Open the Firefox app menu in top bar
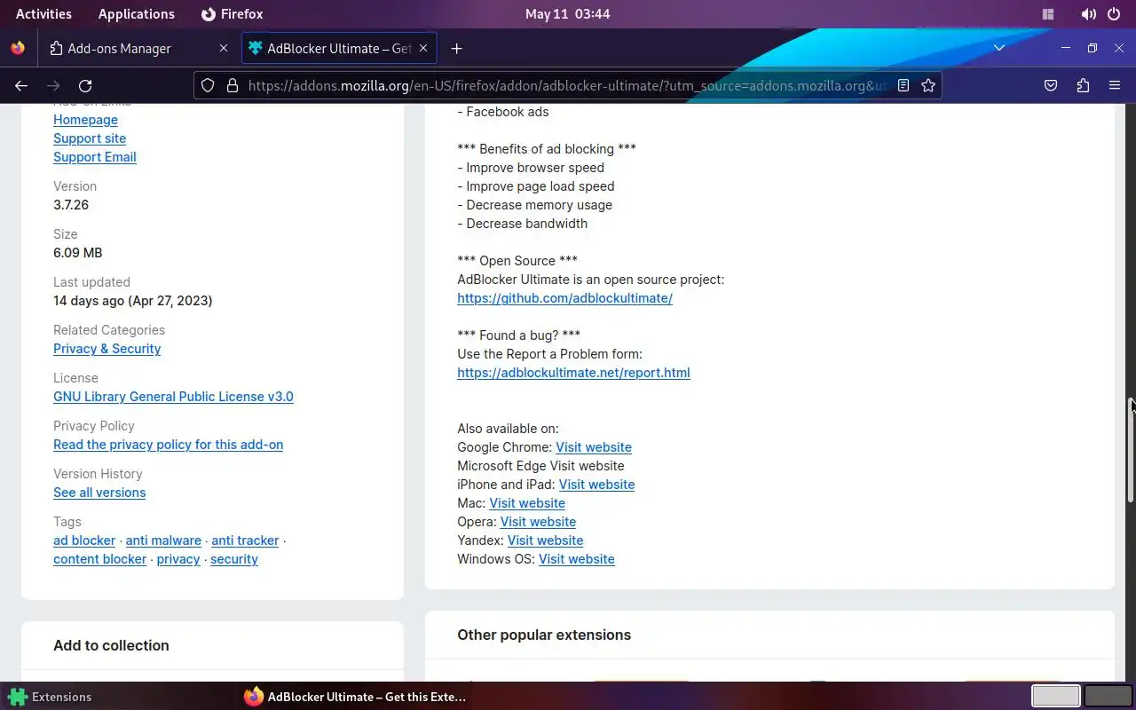The width and height of the screenshot is (1136, 710). click(x=233, y=14)
